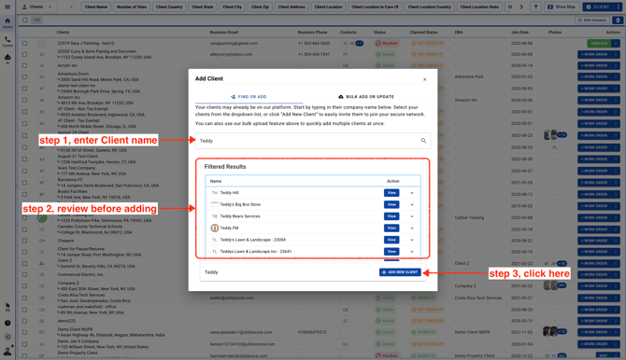Click sarajpainting@gmail.com email cell
This screenshot has height=360, width=626.
click(234, 43)
